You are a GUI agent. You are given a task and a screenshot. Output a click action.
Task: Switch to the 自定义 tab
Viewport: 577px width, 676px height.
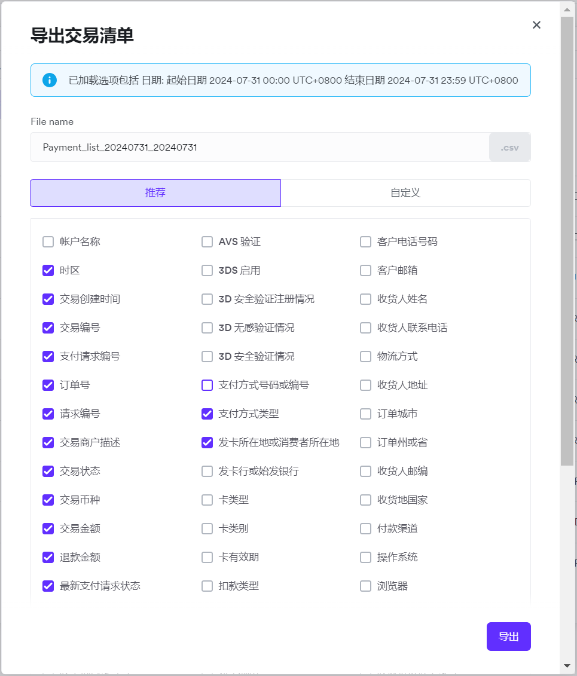(405, 193)
